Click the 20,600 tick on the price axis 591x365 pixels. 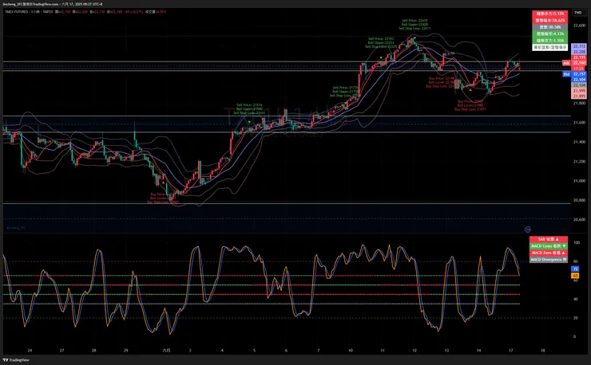coord(579,219)
